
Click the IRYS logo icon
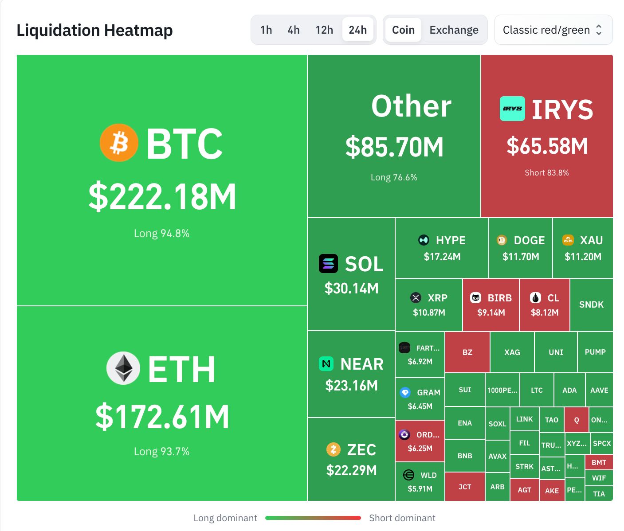pyautogui.click(x=512, y=109)
